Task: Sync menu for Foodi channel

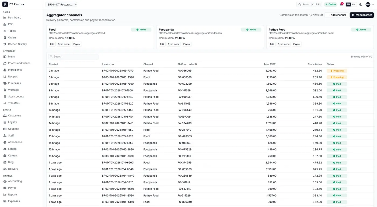Action: (64, 44)
